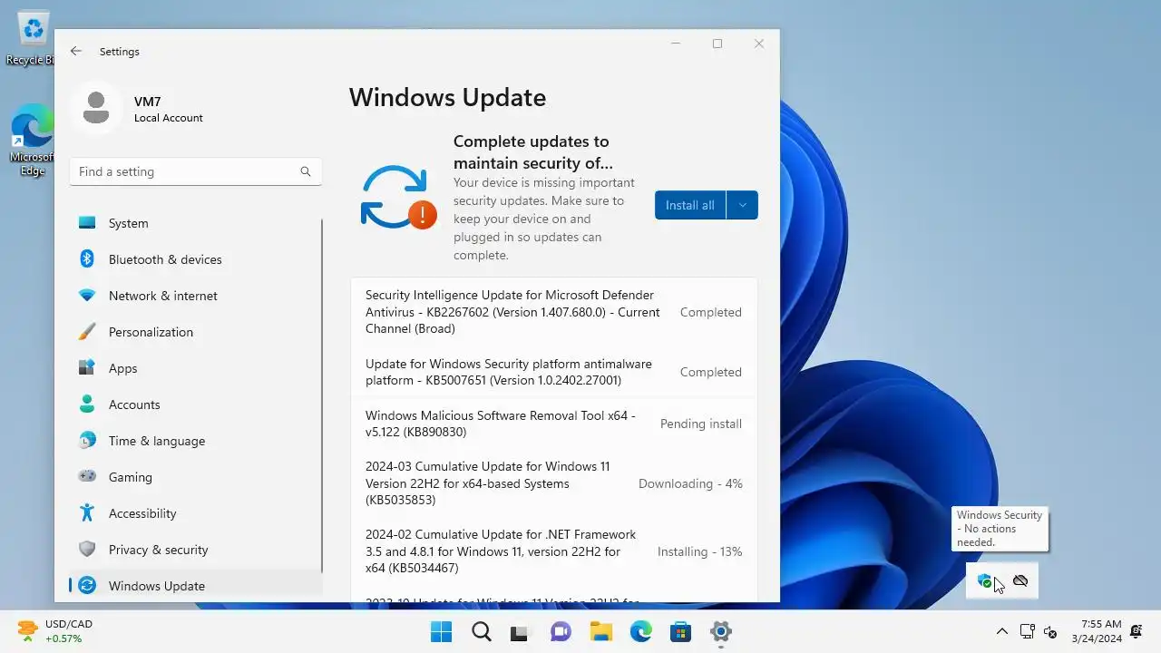
Task: Click the sidebar vertical scrollbar
Action: tap(322, 395)
